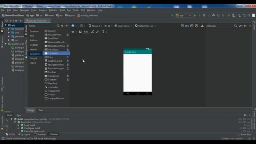Viewport: 256px width, 144px height.
Task: Select the activity_main.xml editor tab
Action: pos(37,21)
